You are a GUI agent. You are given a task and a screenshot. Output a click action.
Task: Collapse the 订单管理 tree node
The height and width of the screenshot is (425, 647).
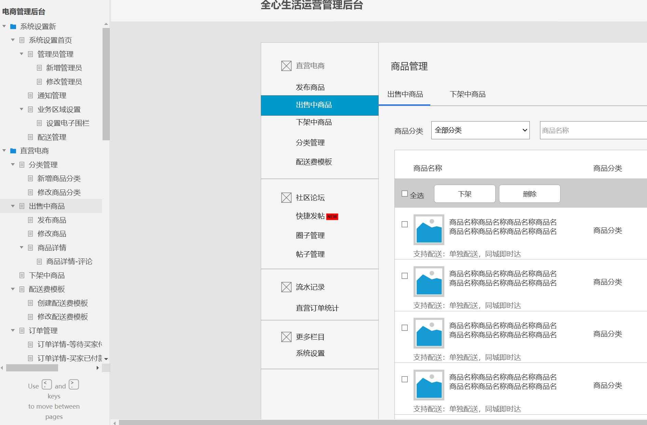coord(13,330)
